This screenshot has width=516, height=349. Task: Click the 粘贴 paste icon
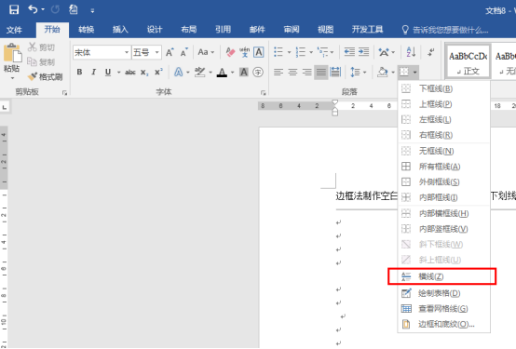point(12,53)
